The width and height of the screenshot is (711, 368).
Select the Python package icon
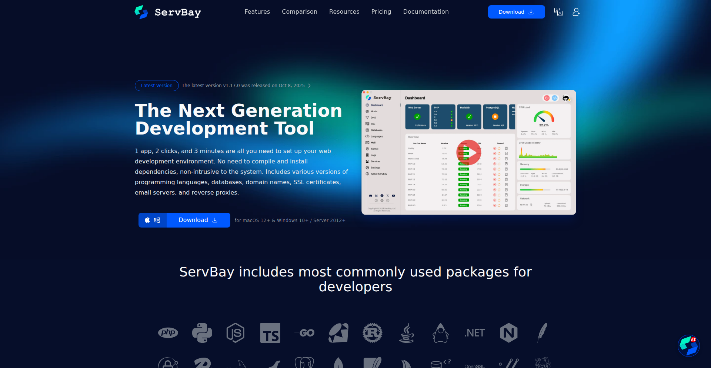coord(202,333)
